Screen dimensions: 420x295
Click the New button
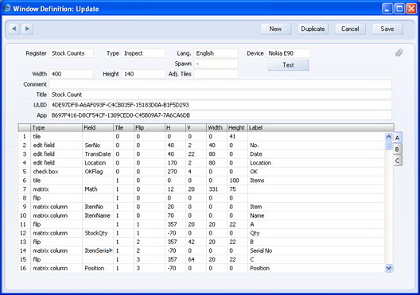(275, 29)
